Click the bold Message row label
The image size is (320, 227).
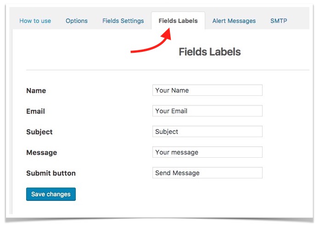coord(41,153)
